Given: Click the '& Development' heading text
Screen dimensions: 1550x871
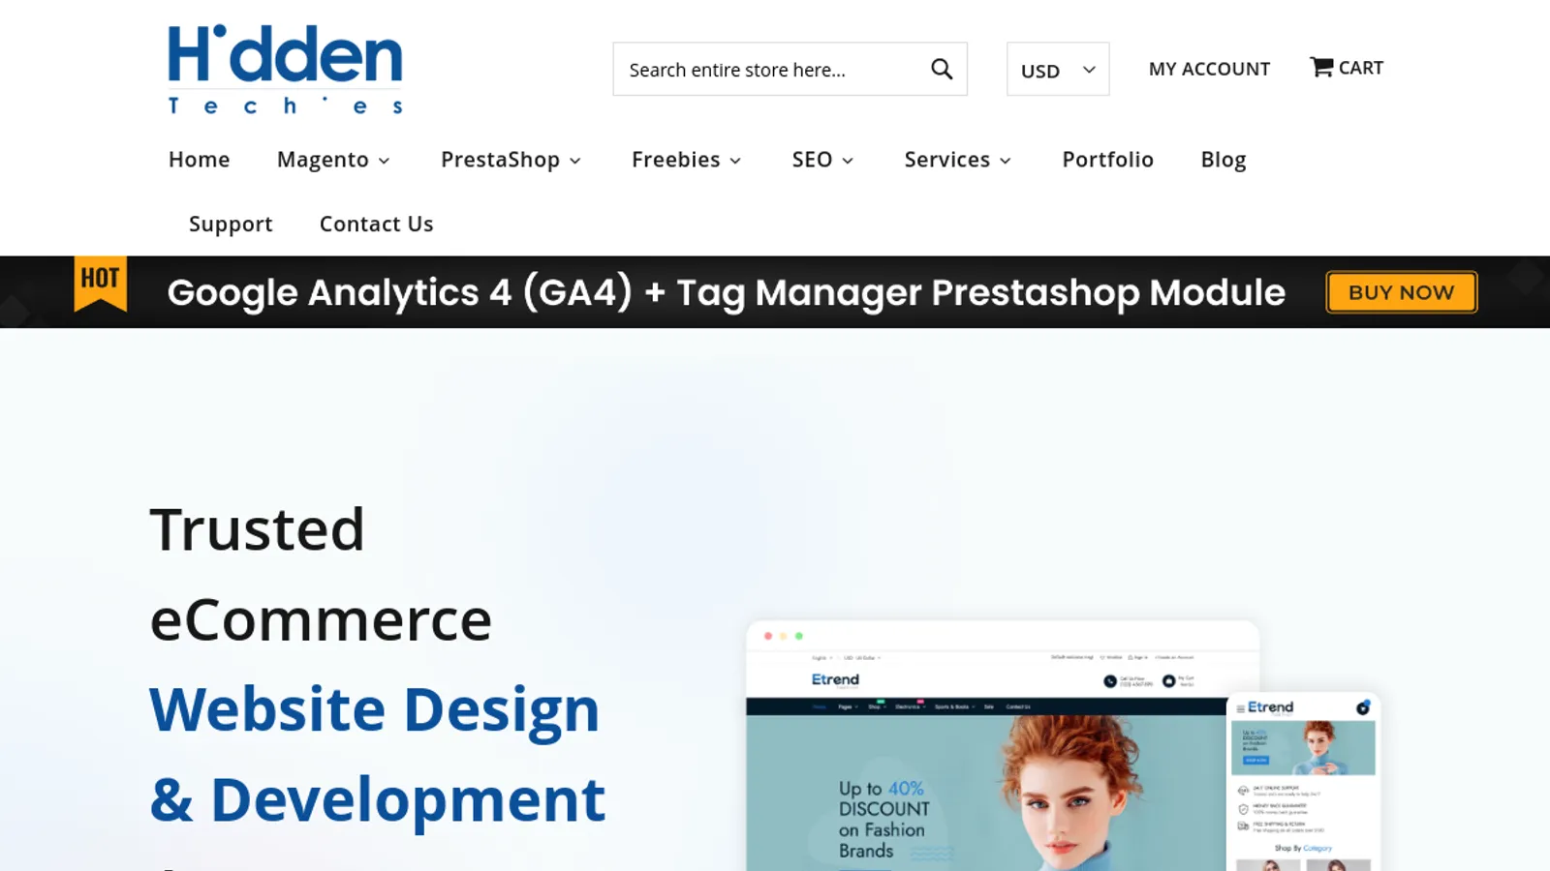Looking at the screenshot, I should pyautogui.click(x=378, y=800).
